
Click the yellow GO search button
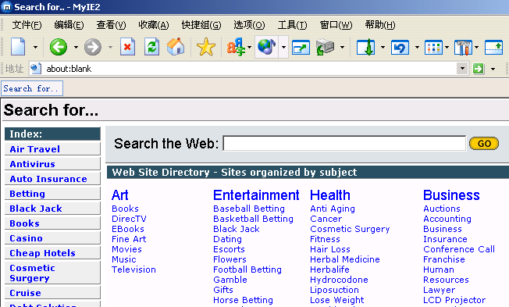tap(484, 144)
